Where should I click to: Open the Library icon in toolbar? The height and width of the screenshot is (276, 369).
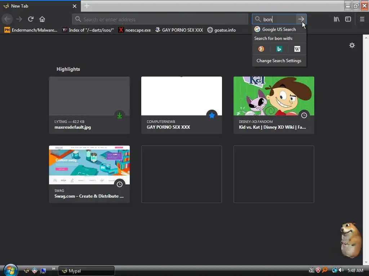[337, 19]
